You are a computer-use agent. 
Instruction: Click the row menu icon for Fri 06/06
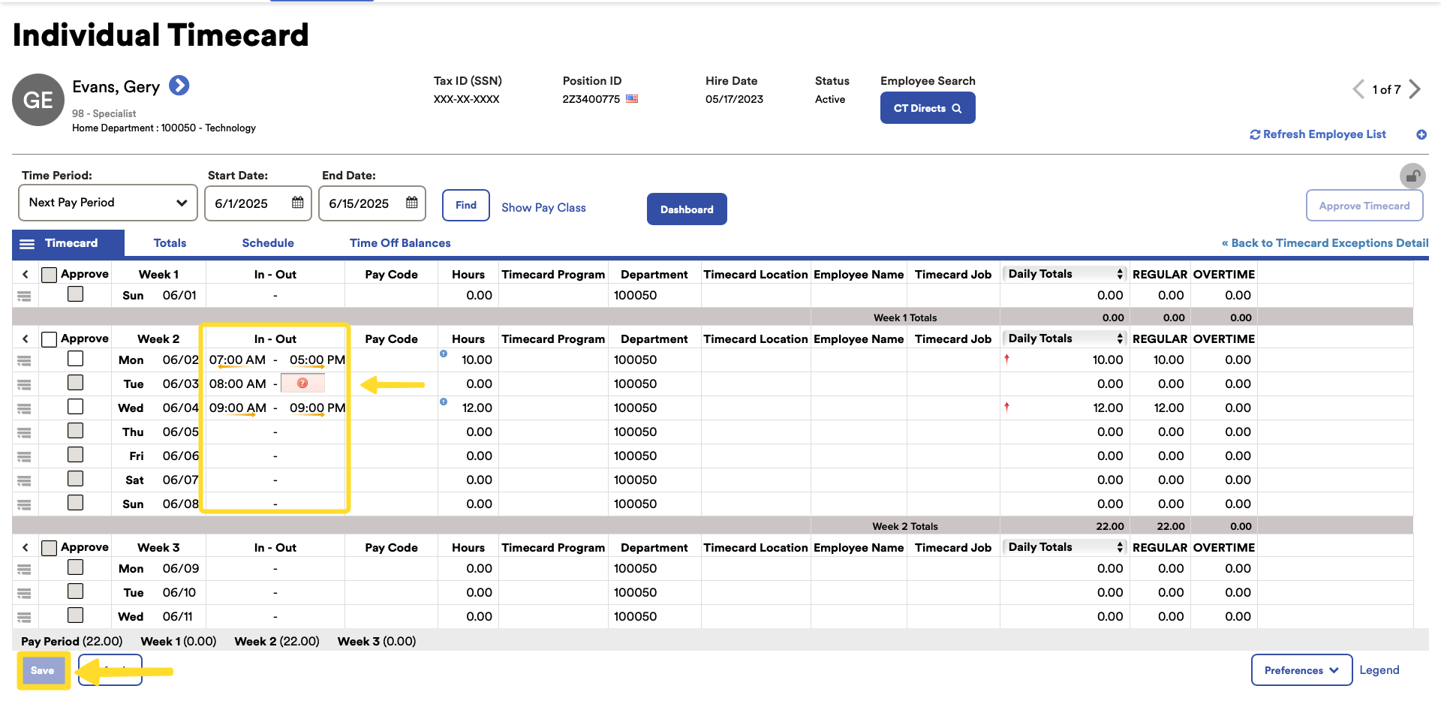tap(24, 456)
